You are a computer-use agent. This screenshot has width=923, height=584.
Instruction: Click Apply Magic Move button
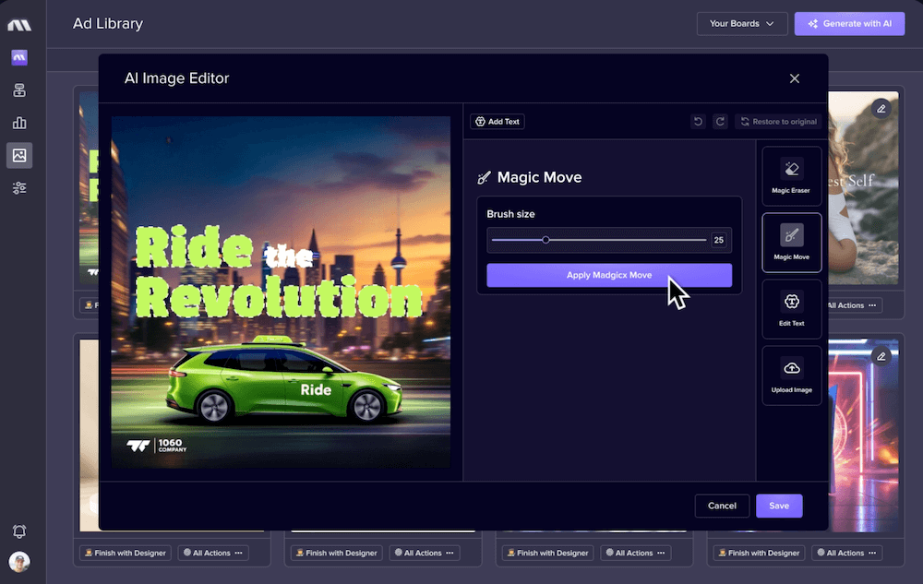pyautogui.click(x=608, y=275)
